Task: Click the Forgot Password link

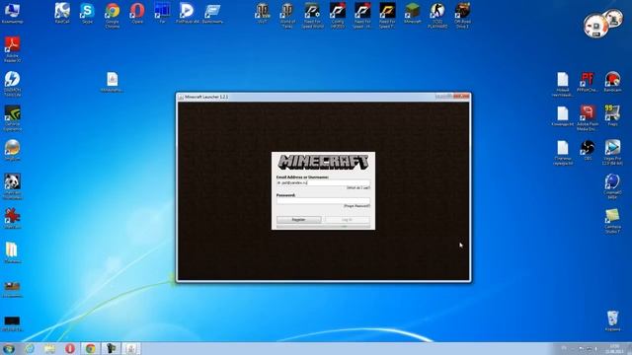Action: tap(356, 206)
